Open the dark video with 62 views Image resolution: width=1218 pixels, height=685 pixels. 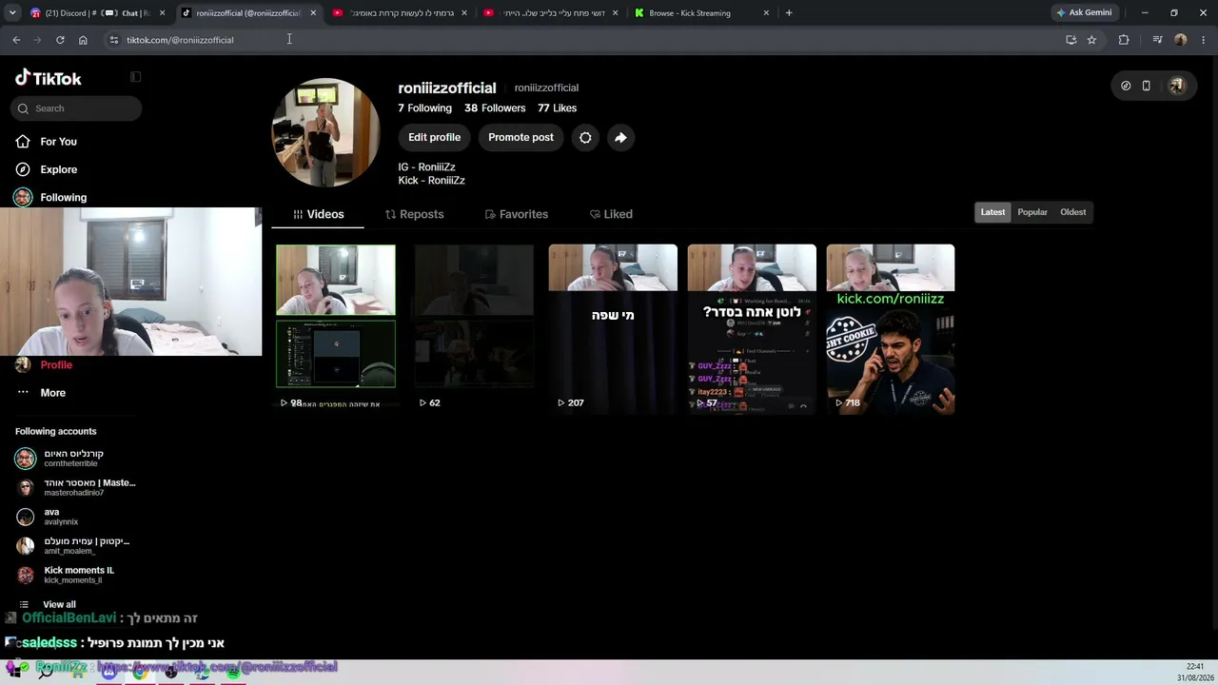coord(474,329)
